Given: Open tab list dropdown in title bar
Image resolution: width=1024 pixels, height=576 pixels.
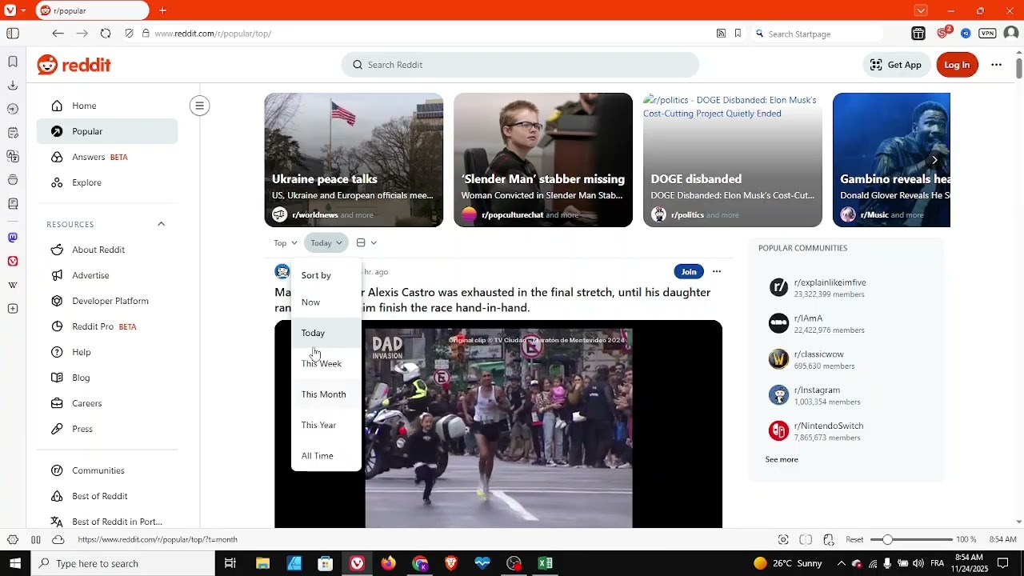Looking at the screenshot, I should (921, 10).
